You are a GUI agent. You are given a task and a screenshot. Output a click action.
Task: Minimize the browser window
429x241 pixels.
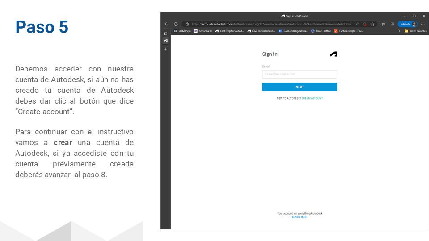pos(404,16)
